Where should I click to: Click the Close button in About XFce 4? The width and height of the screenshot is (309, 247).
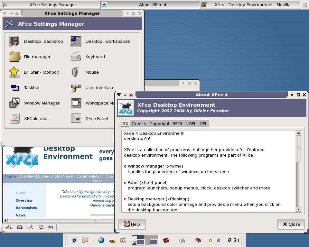[x=291, y=224]
